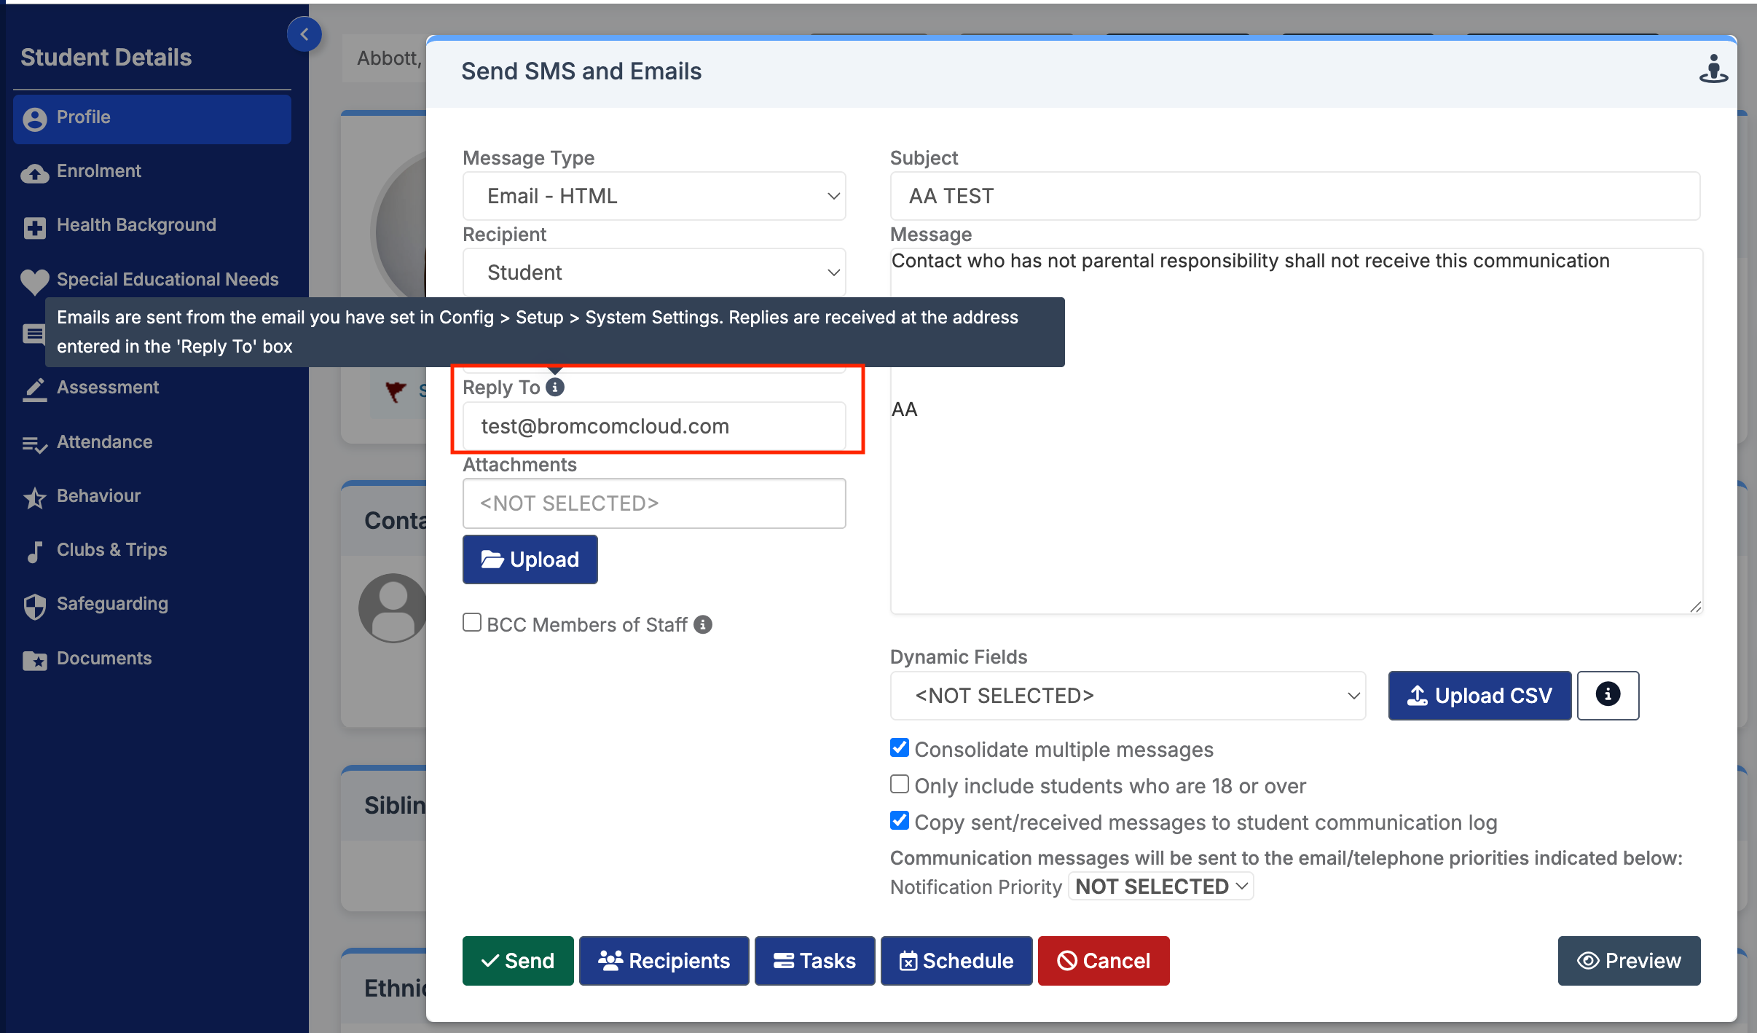The image size is (1757, 1033).
Task: Click the Attachments NOT SELECTED field
Action: (654, 503)
